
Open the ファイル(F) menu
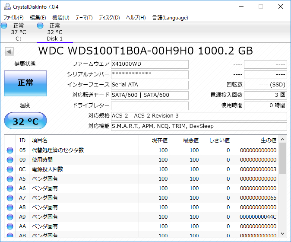13,18
